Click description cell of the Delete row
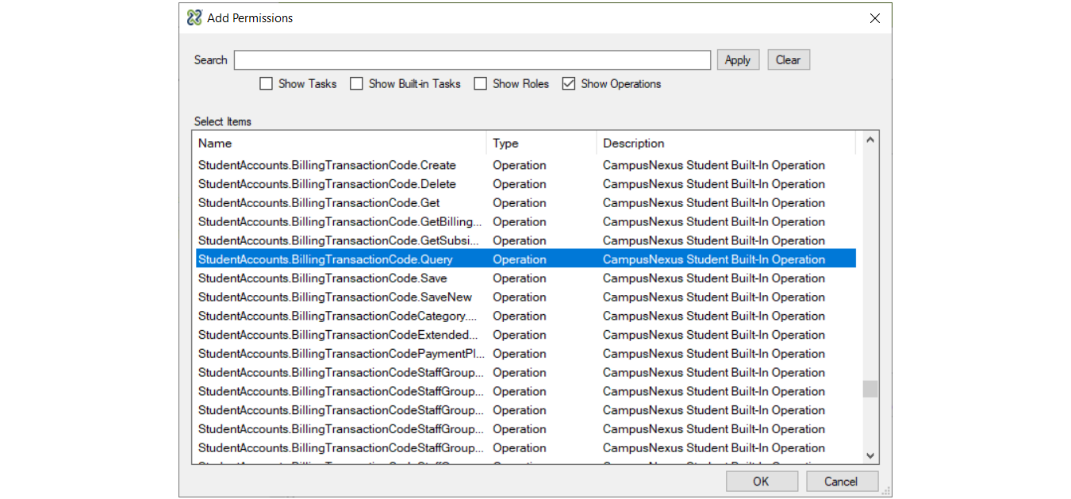Screen dimensions: 1071x499 (x=714, y=184)
